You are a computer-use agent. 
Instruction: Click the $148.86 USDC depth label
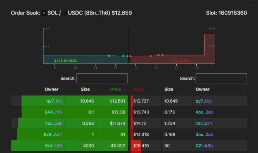(x=66, y=61)
